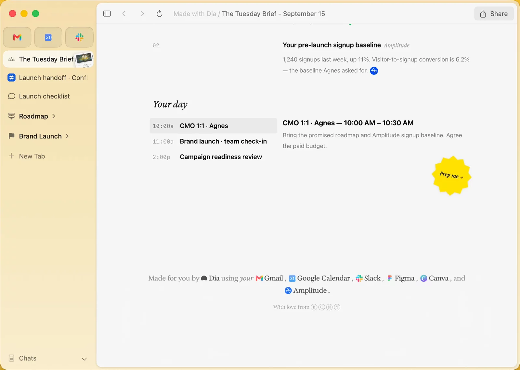This screenshot has width=520, height=370.
Task: Switch to Launch handoff Confluence tab
Action: pos(48,78)
